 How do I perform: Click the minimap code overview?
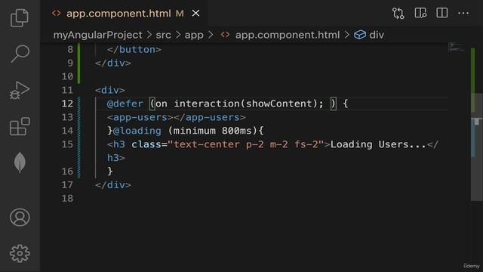(x=457, y=48)
